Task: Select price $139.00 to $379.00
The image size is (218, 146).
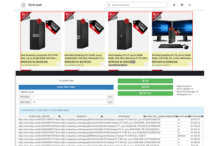Action: click(78, 62)
